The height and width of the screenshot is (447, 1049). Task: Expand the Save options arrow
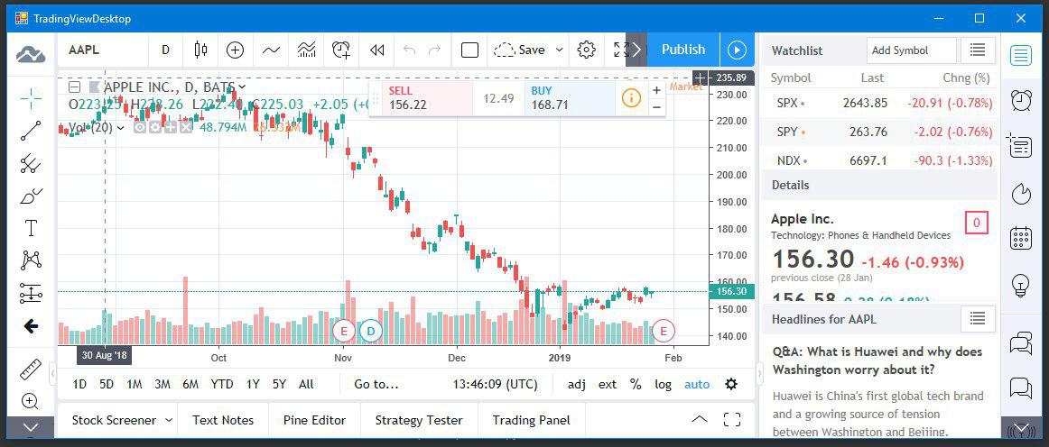pyautogui.click(x=560, y=50)
